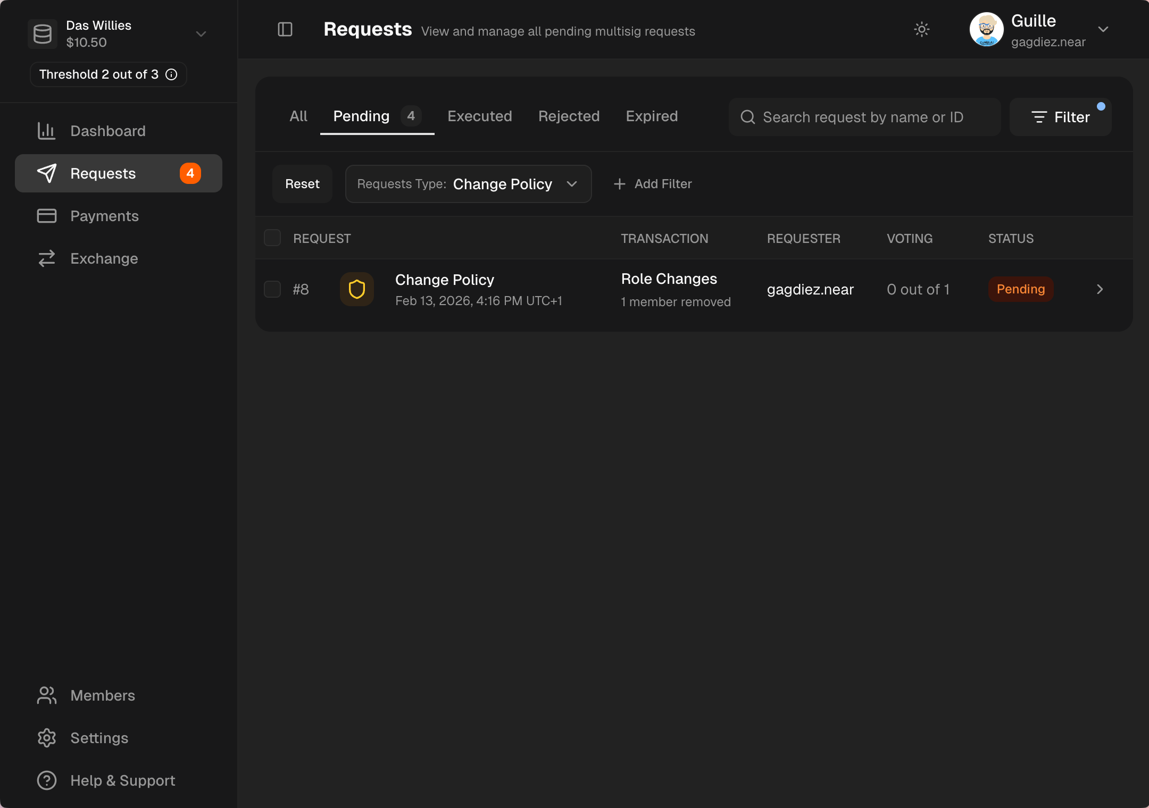Switch to Executed tab
The height and width of the screenshot is (808, 1149).
pos(479,116)
